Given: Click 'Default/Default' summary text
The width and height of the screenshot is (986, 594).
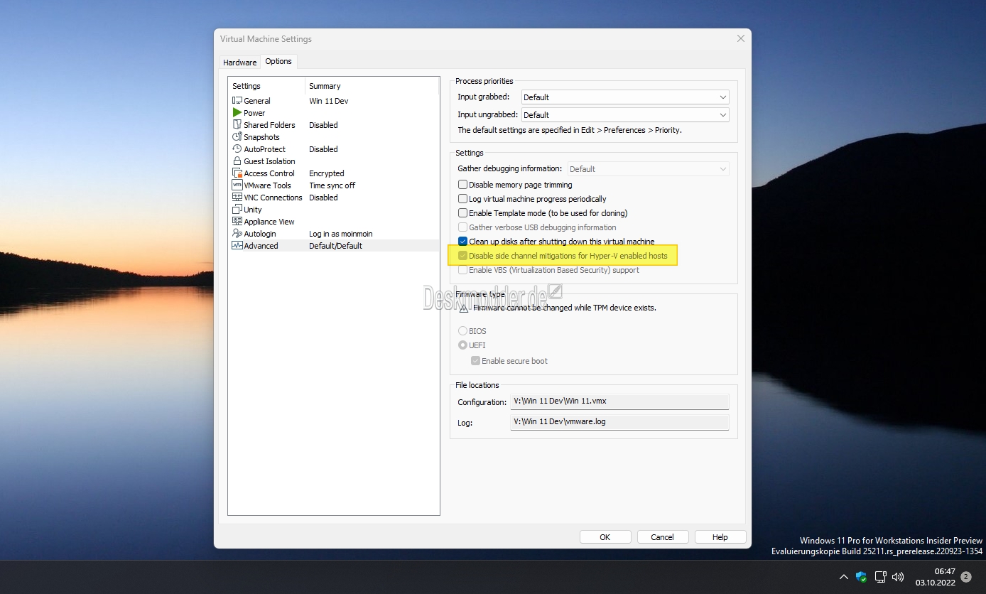Looking at the screenshot, I should (x=336, y=246).
